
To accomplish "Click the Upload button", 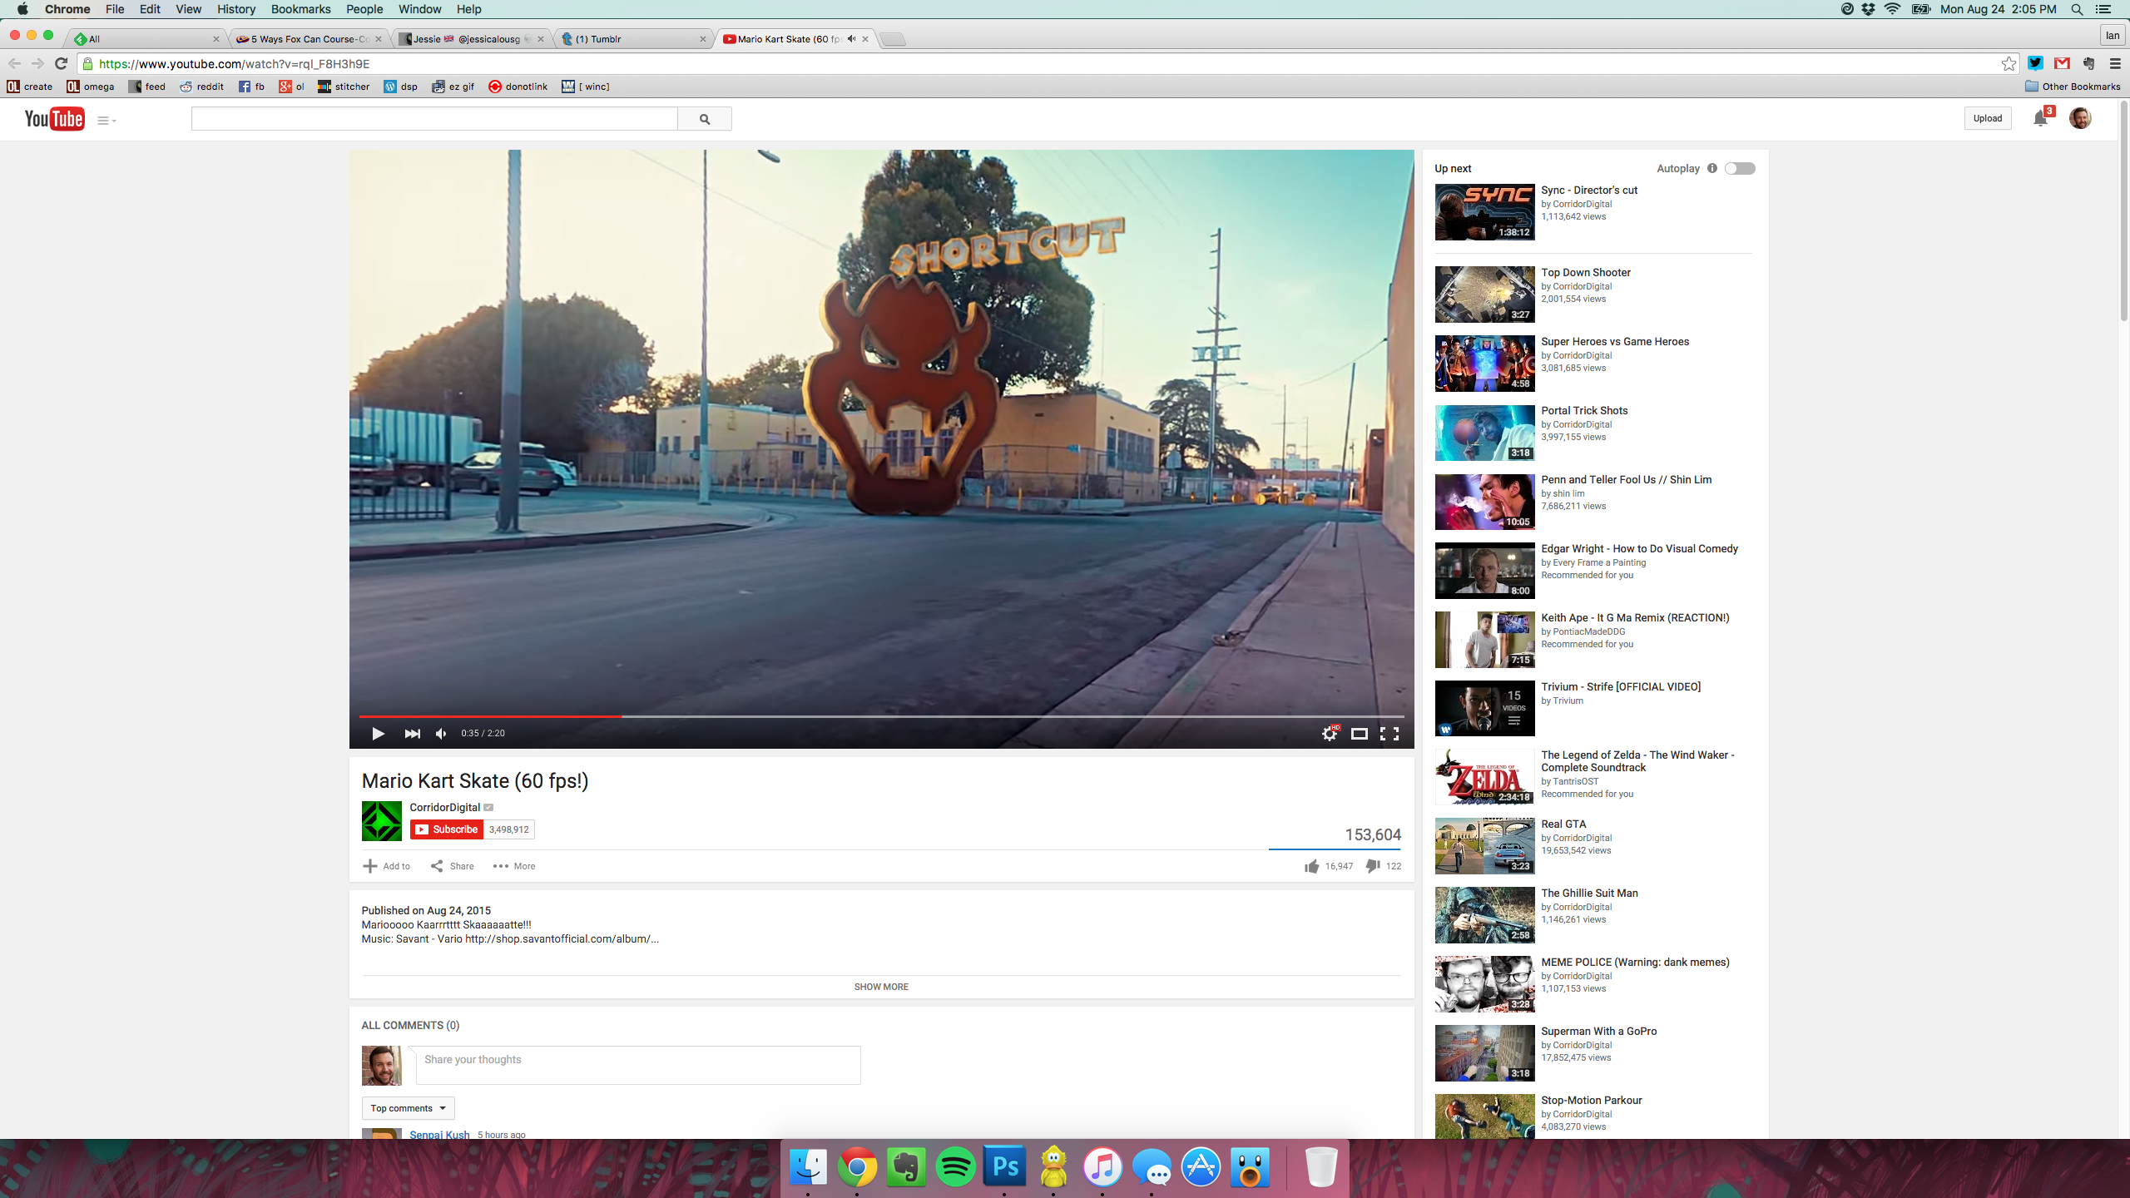I will point(1988,118).
